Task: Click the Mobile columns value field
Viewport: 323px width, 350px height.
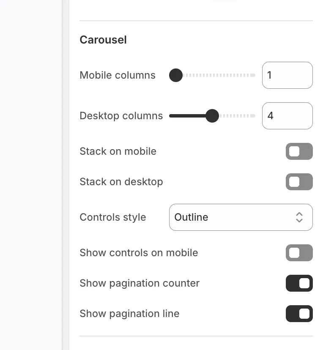Action: click(287, 75)
